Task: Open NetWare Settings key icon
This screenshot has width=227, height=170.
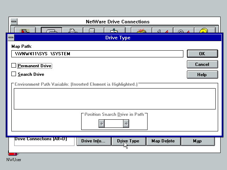Action: click(142, 30)
